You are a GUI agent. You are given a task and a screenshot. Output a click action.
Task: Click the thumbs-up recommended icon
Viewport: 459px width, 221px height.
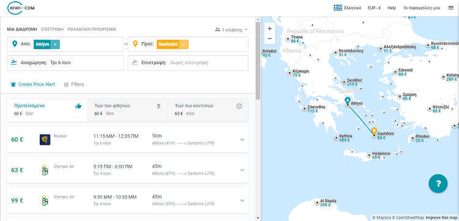[78, 106]
